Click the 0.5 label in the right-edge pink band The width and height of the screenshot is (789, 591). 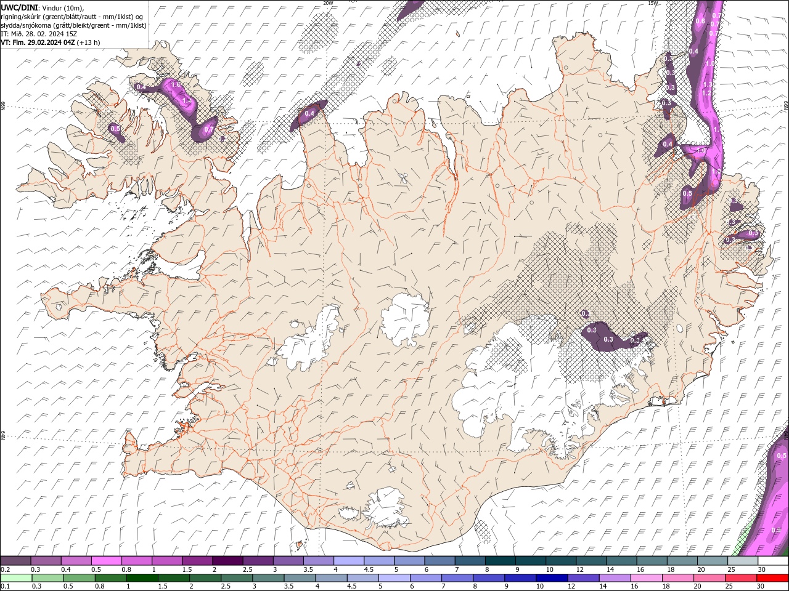point(782,456)
